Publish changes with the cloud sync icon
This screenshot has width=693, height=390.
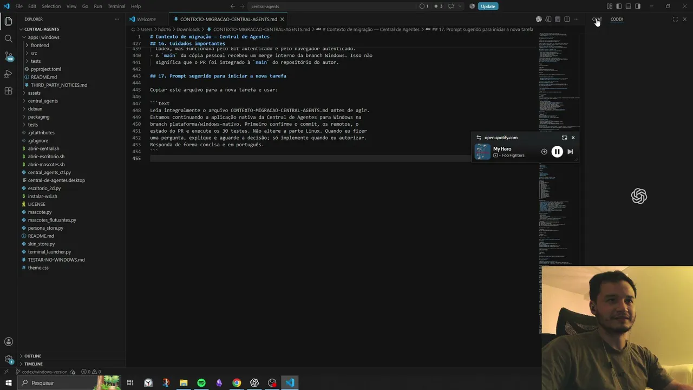[x=73, y=372]
